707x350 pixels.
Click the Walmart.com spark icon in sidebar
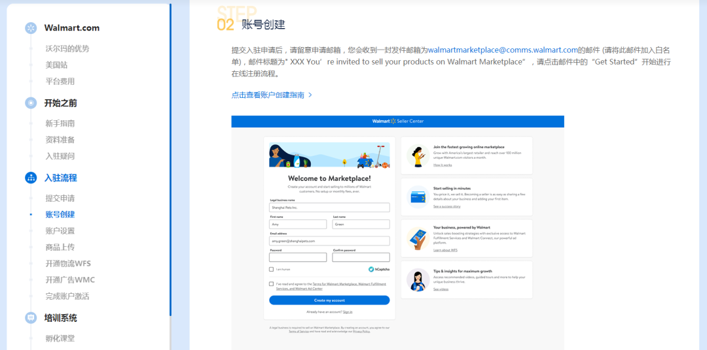(31, 28)
